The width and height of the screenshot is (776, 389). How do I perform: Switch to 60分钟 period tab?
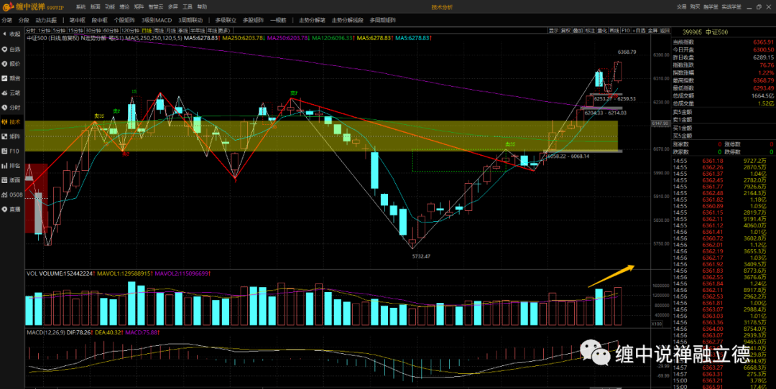click(111, 31)
